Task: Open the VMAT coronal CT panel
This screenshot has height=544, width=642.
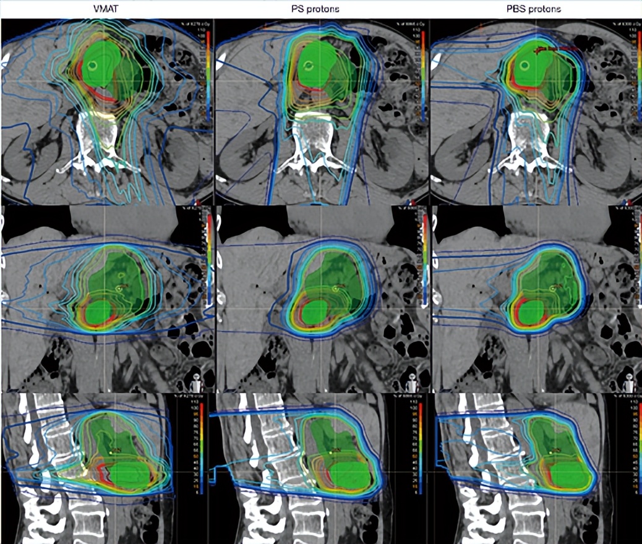Action: tap(107, 299)
